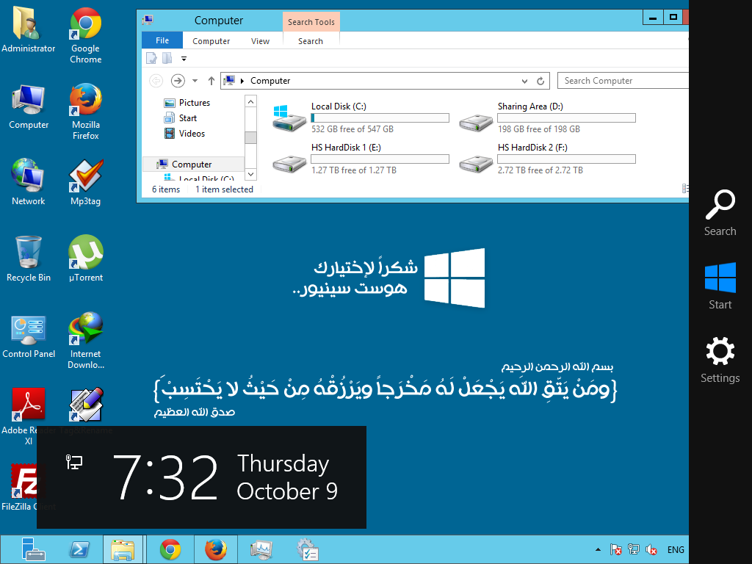Select the Local Disk (C:) drive
The width and height of the screenshot is (752, 564).
[361, 117]
